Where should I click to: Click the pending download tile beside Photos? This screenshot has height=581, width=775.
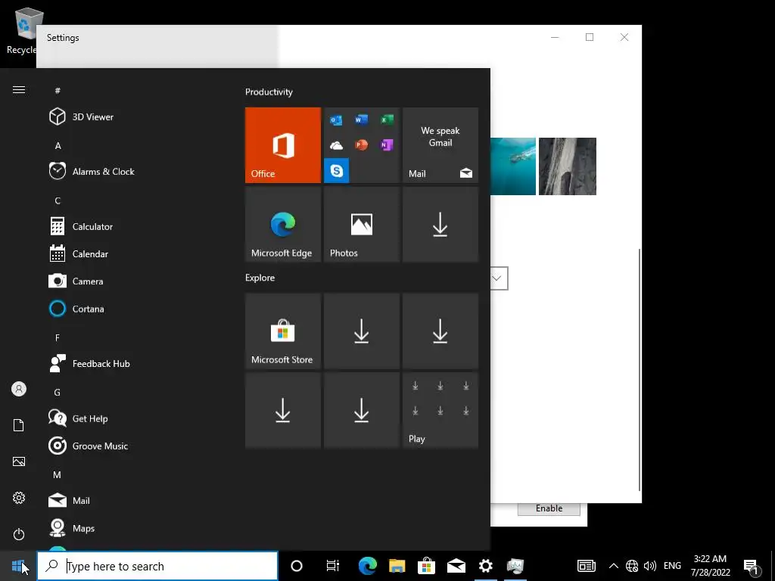(440, 224)
